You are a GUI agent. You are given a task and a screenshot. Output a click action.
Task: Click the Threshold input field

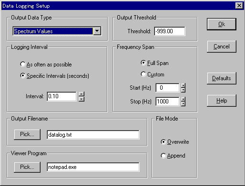170,31
